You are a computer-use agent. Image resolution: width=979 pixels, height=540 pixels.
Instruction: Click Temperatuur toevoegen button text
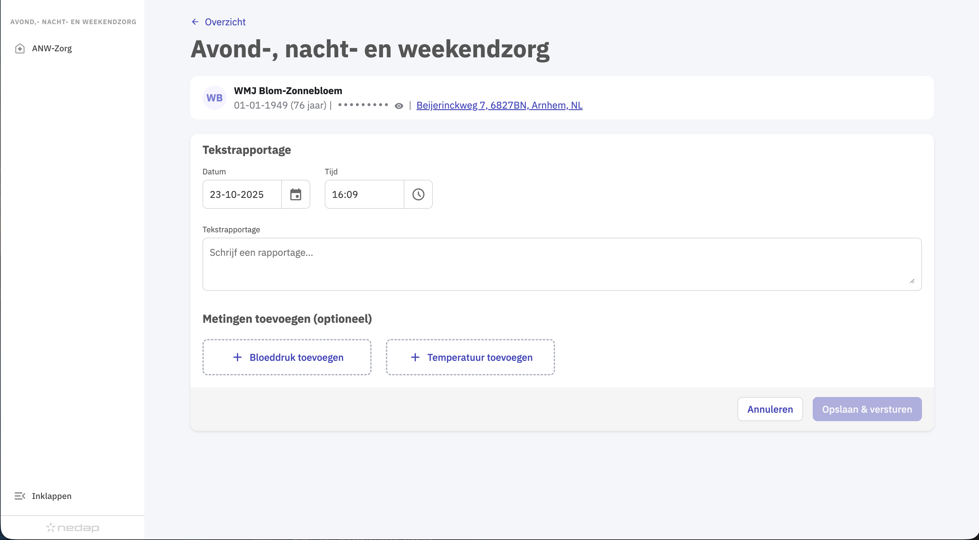click(x=480, y=357)
